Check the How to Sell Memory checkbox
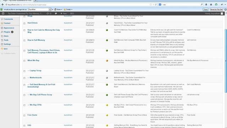This screenshot has width=227, height=128. tap(24, 41)
